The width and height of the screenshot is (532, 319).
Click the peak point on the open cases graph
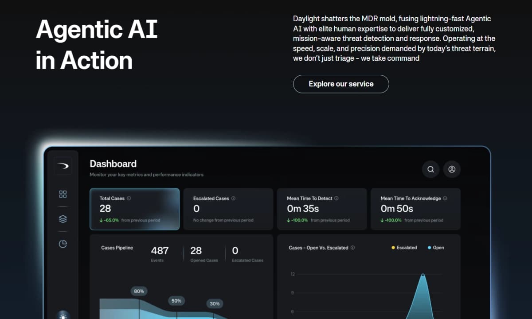[423, 275]
